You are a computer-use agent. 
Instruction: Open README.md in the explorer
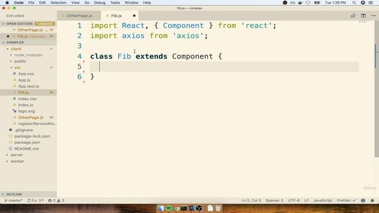click(x=26, y=149)
